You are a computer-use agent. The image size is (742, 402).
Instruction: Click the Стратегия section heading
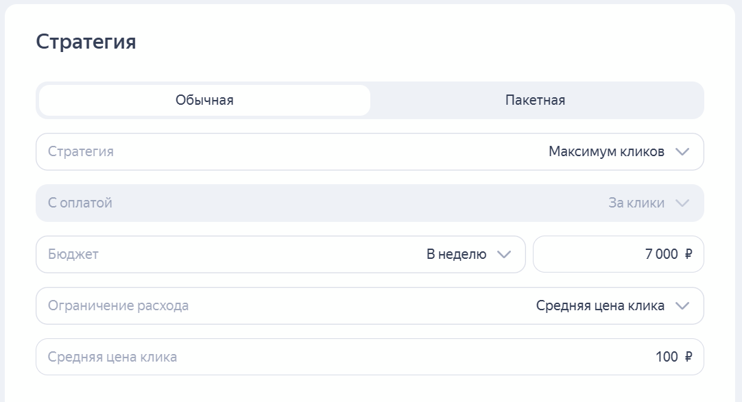(x=86, y=42)
